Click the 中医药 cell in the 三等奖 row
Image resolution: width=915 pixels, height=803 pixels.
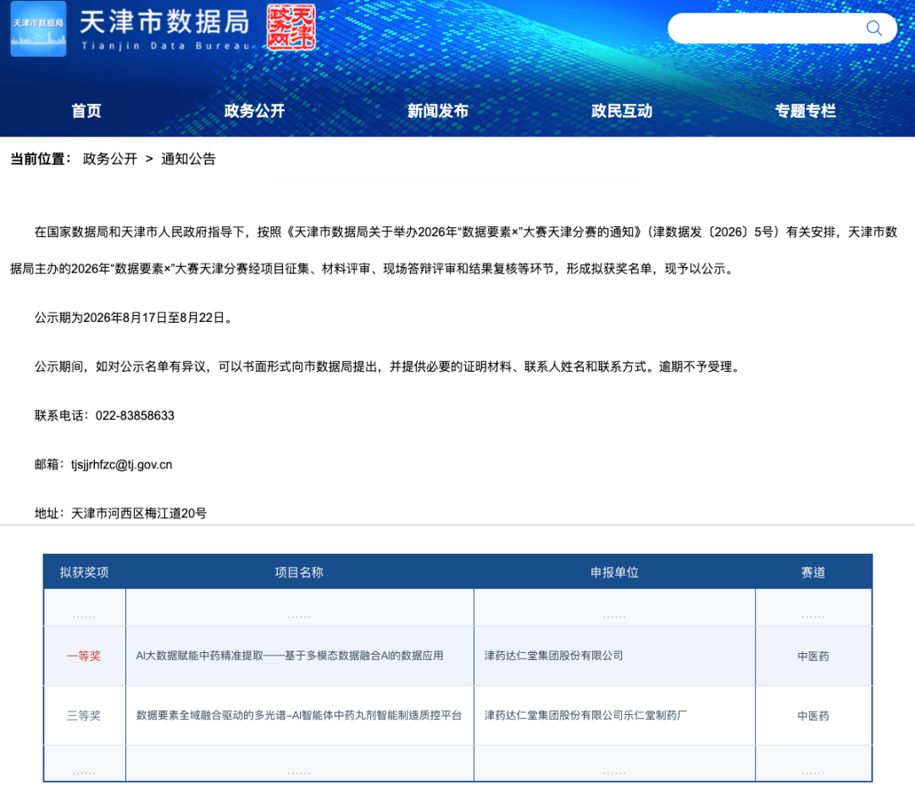[x=813, y=716]
